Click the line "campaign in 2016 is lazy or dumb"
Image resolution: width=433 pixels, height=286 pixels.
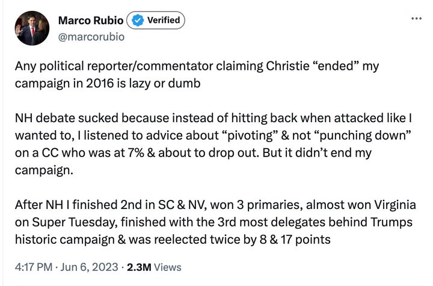point(108,84)
